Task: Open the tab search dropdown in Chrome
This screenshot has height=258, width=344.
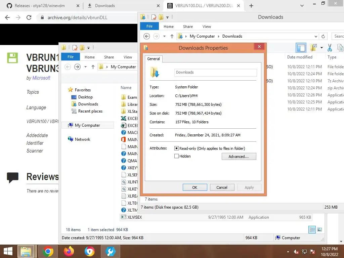Action: coord(302,6)
